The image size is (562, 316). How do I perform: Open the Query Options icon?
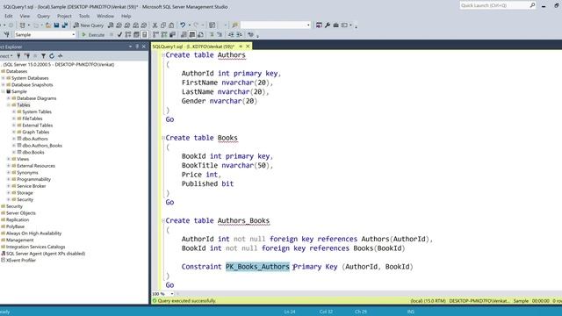tap(136, 35)
